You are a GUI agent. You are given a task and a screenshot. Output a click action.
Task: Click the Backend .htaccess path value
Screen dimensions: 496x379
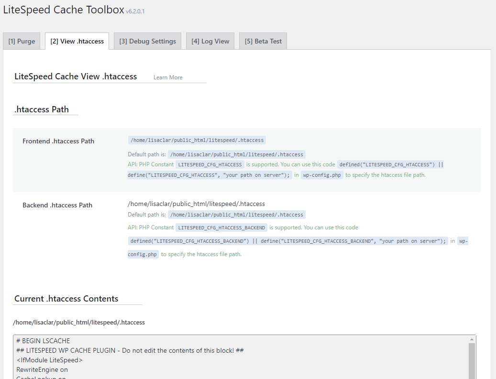pos(196,204)
